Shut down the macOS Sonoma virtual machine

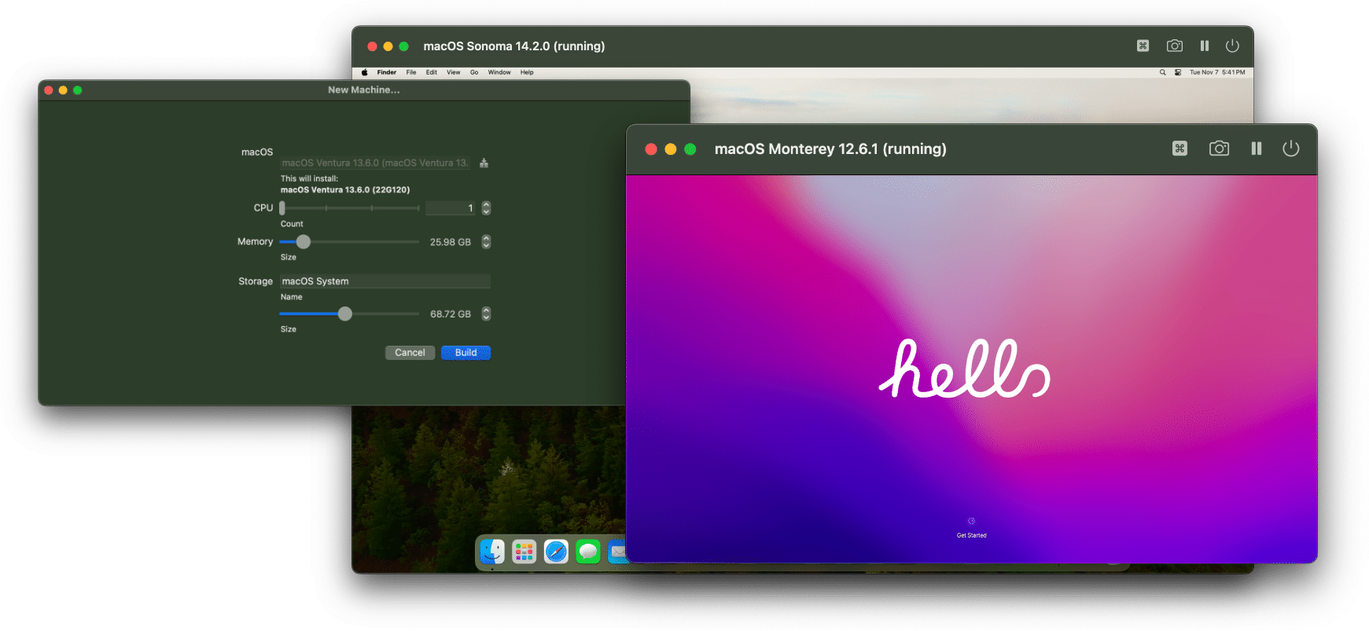(x=1232, y=46)
